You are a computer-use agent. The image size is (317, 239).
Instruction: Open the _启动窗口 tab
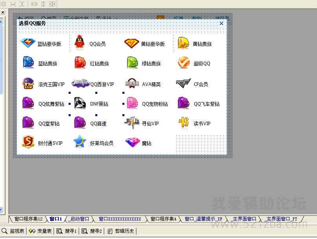point(79,219)
